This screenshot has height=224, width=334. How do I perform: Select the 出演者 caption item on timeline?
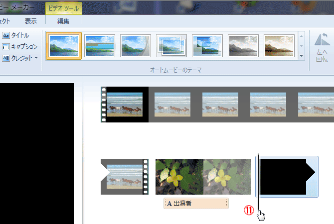(x=195, y=203)
